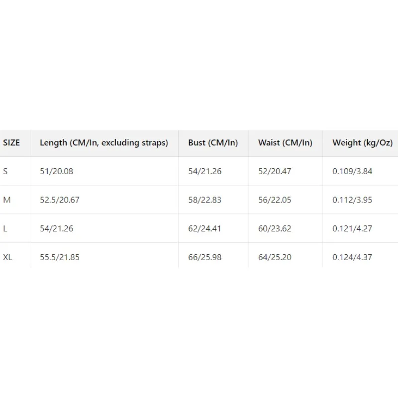
Task: Select weight value 0.124/4.37
Action: tap(352, 257)
